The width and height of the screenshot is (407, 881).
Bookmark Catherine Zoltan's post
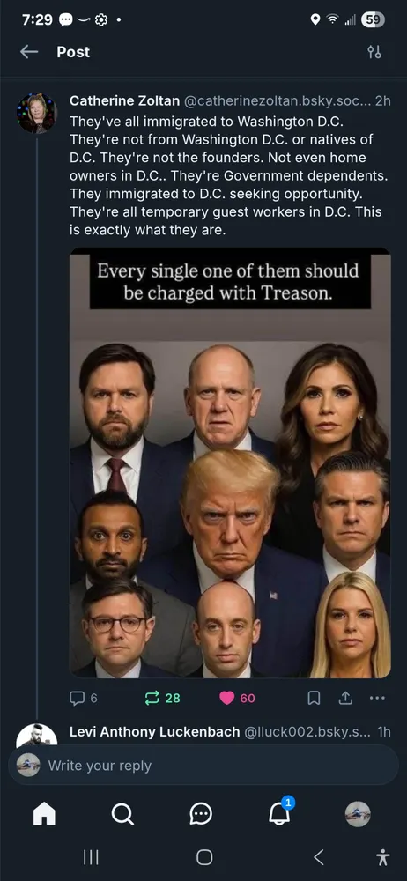[x=314, y=698]
